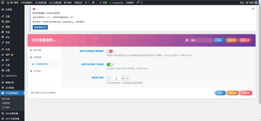261x121 pixels.
Task: Click the 查看更新日志 button
Action: click(x=40, y=27)
